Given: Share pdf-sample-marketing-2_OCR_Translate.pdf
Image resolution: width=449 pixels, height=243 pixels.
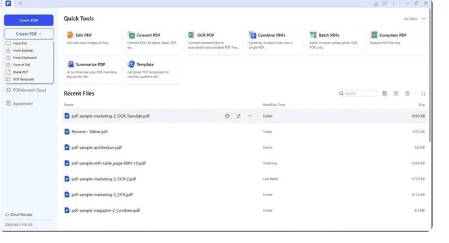Looking at the screenshot, I should (x=239, y=116).
